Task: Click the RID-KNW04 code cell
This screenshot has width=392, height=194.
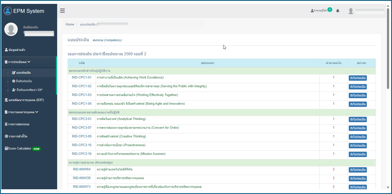Action: click(82, 169)
